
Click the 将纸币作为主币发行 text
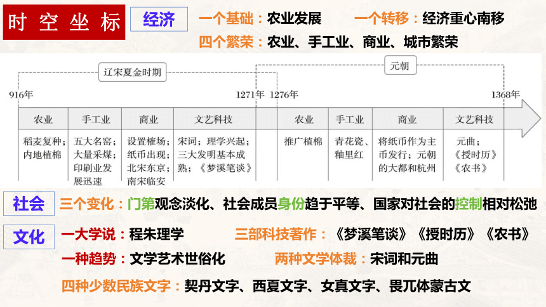[x=407, y=148]
